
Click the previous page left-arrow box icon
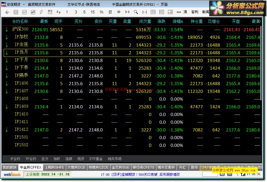(x=153, y=12)
